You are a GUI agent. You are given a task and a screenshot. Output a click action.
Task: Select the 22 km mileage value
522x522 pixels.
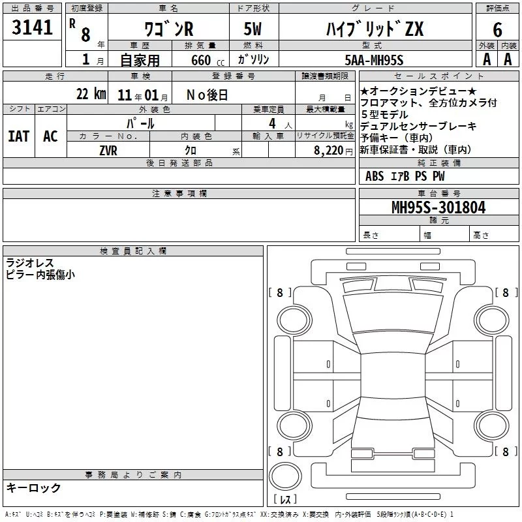[x=90, y=94]
